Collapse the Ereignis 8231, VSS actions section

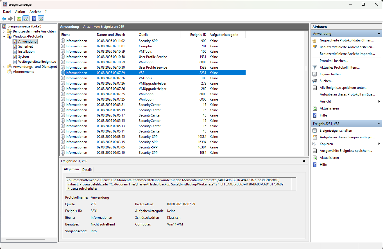click(379, 124)
